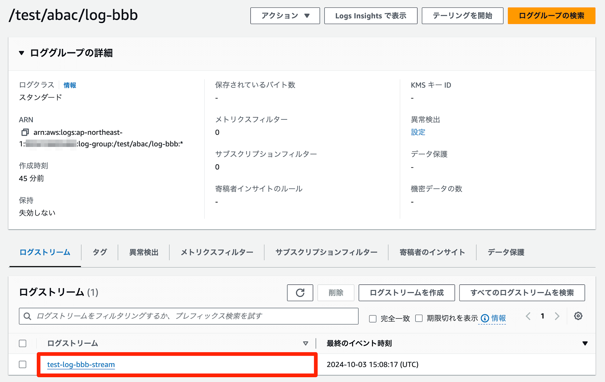
Task: Click ログストリームを作成 button
Action: pos(407,293)
